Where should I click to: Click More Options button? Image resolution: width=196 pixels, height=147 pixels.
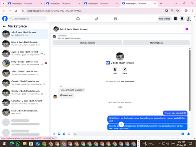(x=156, y=43)
